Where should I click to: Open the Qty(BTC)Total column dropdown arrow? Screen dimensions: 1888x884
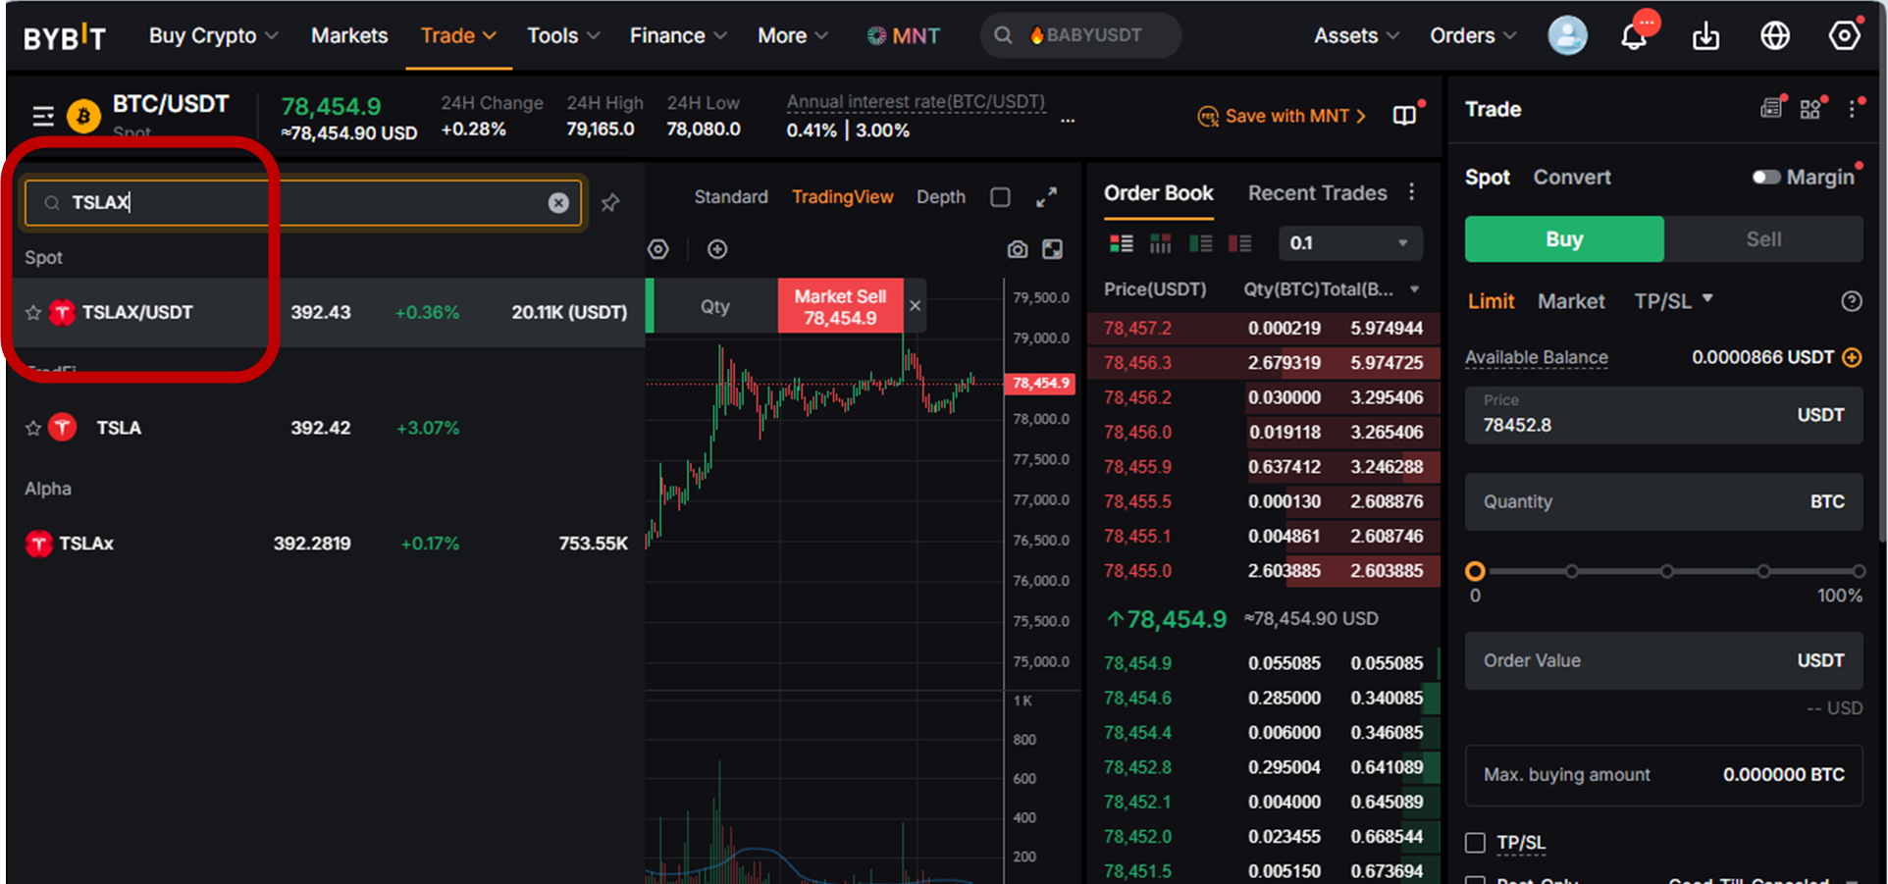1415,289
